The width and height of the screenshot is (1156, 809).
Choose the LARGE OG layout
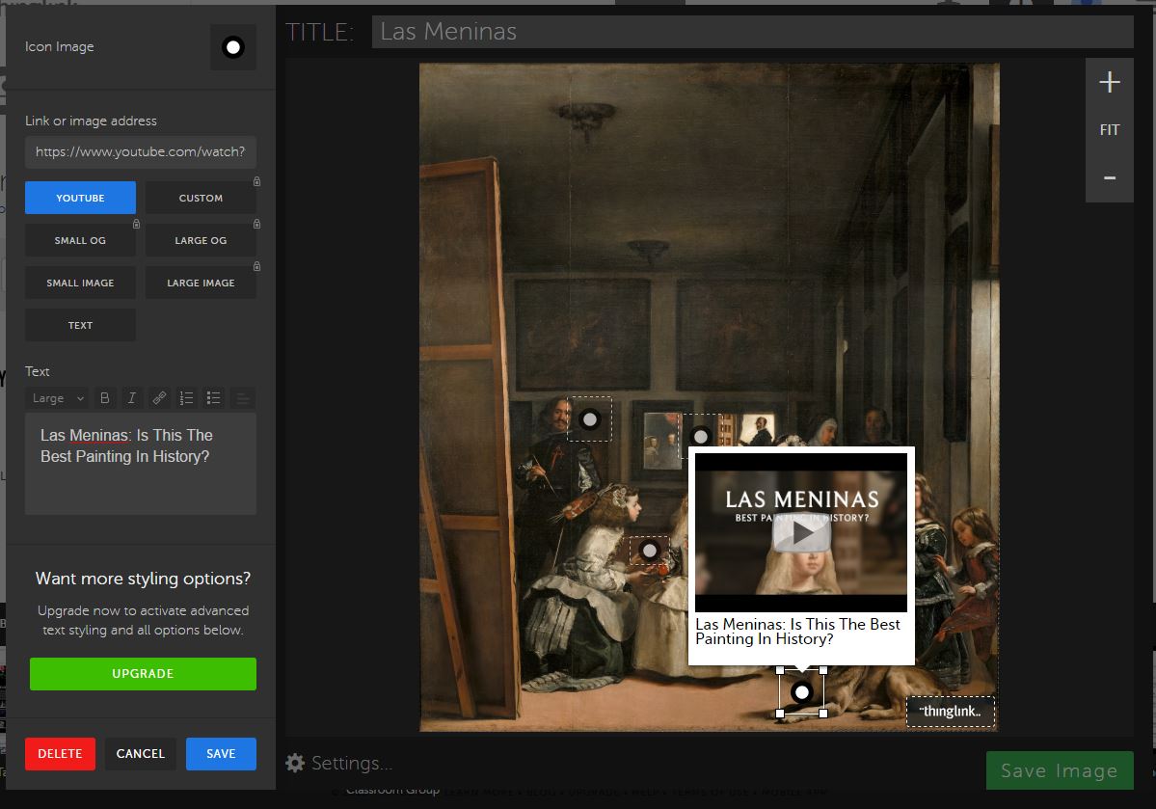(x=201, y=240)
